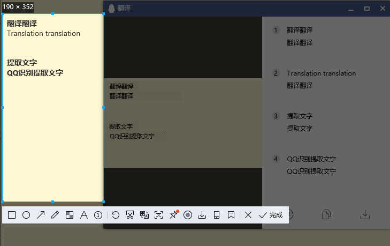Click result row 3 source text '提取文字'

pos(300,116)
